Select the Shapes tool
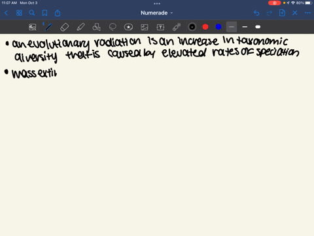The image size is (314, 236). click(96, 27)
